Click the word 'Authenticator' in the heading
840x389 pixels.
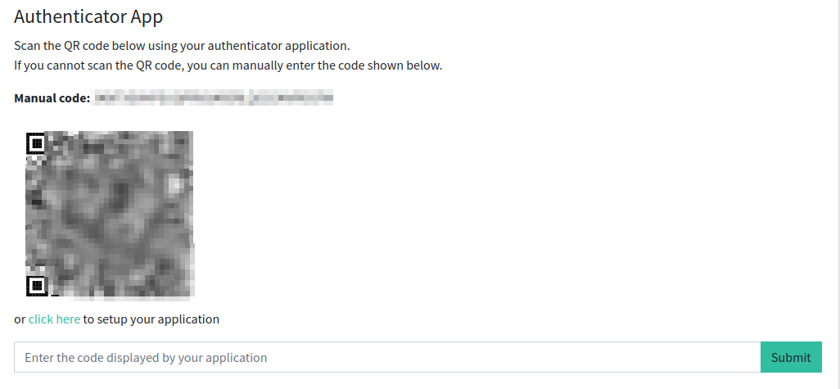tap(70, 16)
